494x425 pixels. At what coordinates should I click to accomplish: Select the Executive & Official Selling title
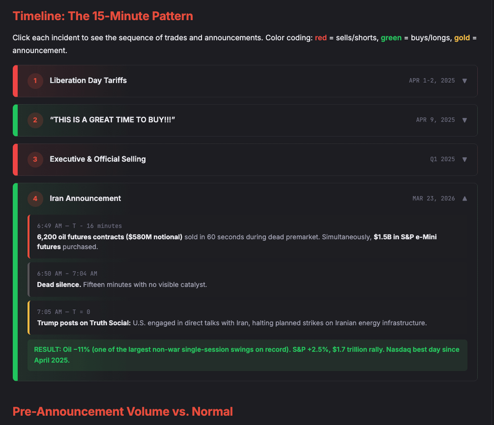(x=98, y=159)
